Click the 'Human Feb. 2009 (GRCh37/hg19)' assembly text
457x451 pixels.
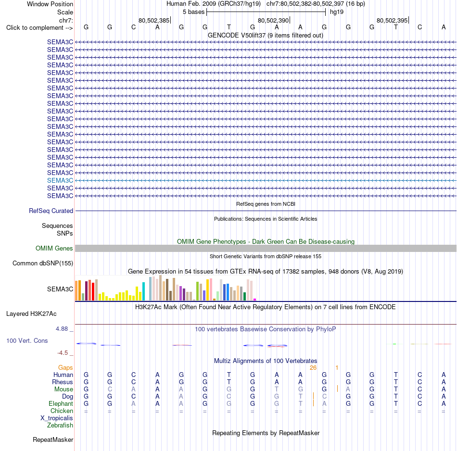pos(213,4)
